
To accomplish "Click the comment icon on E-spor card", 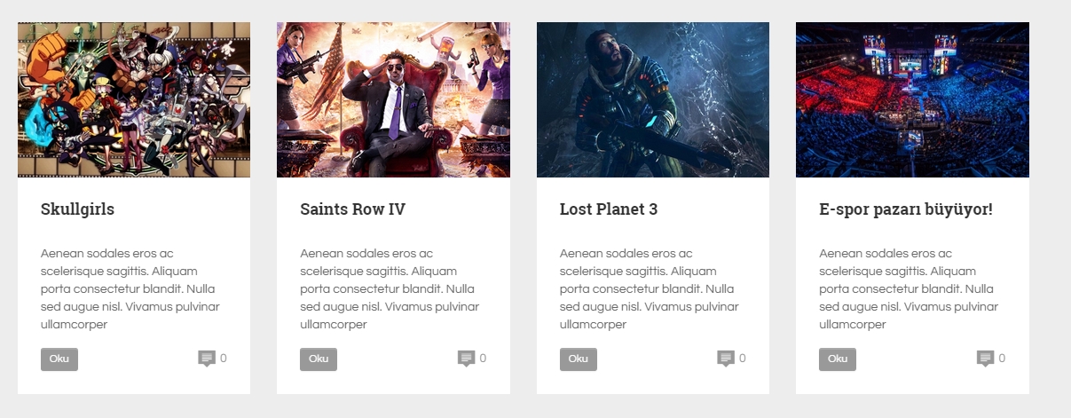I will 985,359.
